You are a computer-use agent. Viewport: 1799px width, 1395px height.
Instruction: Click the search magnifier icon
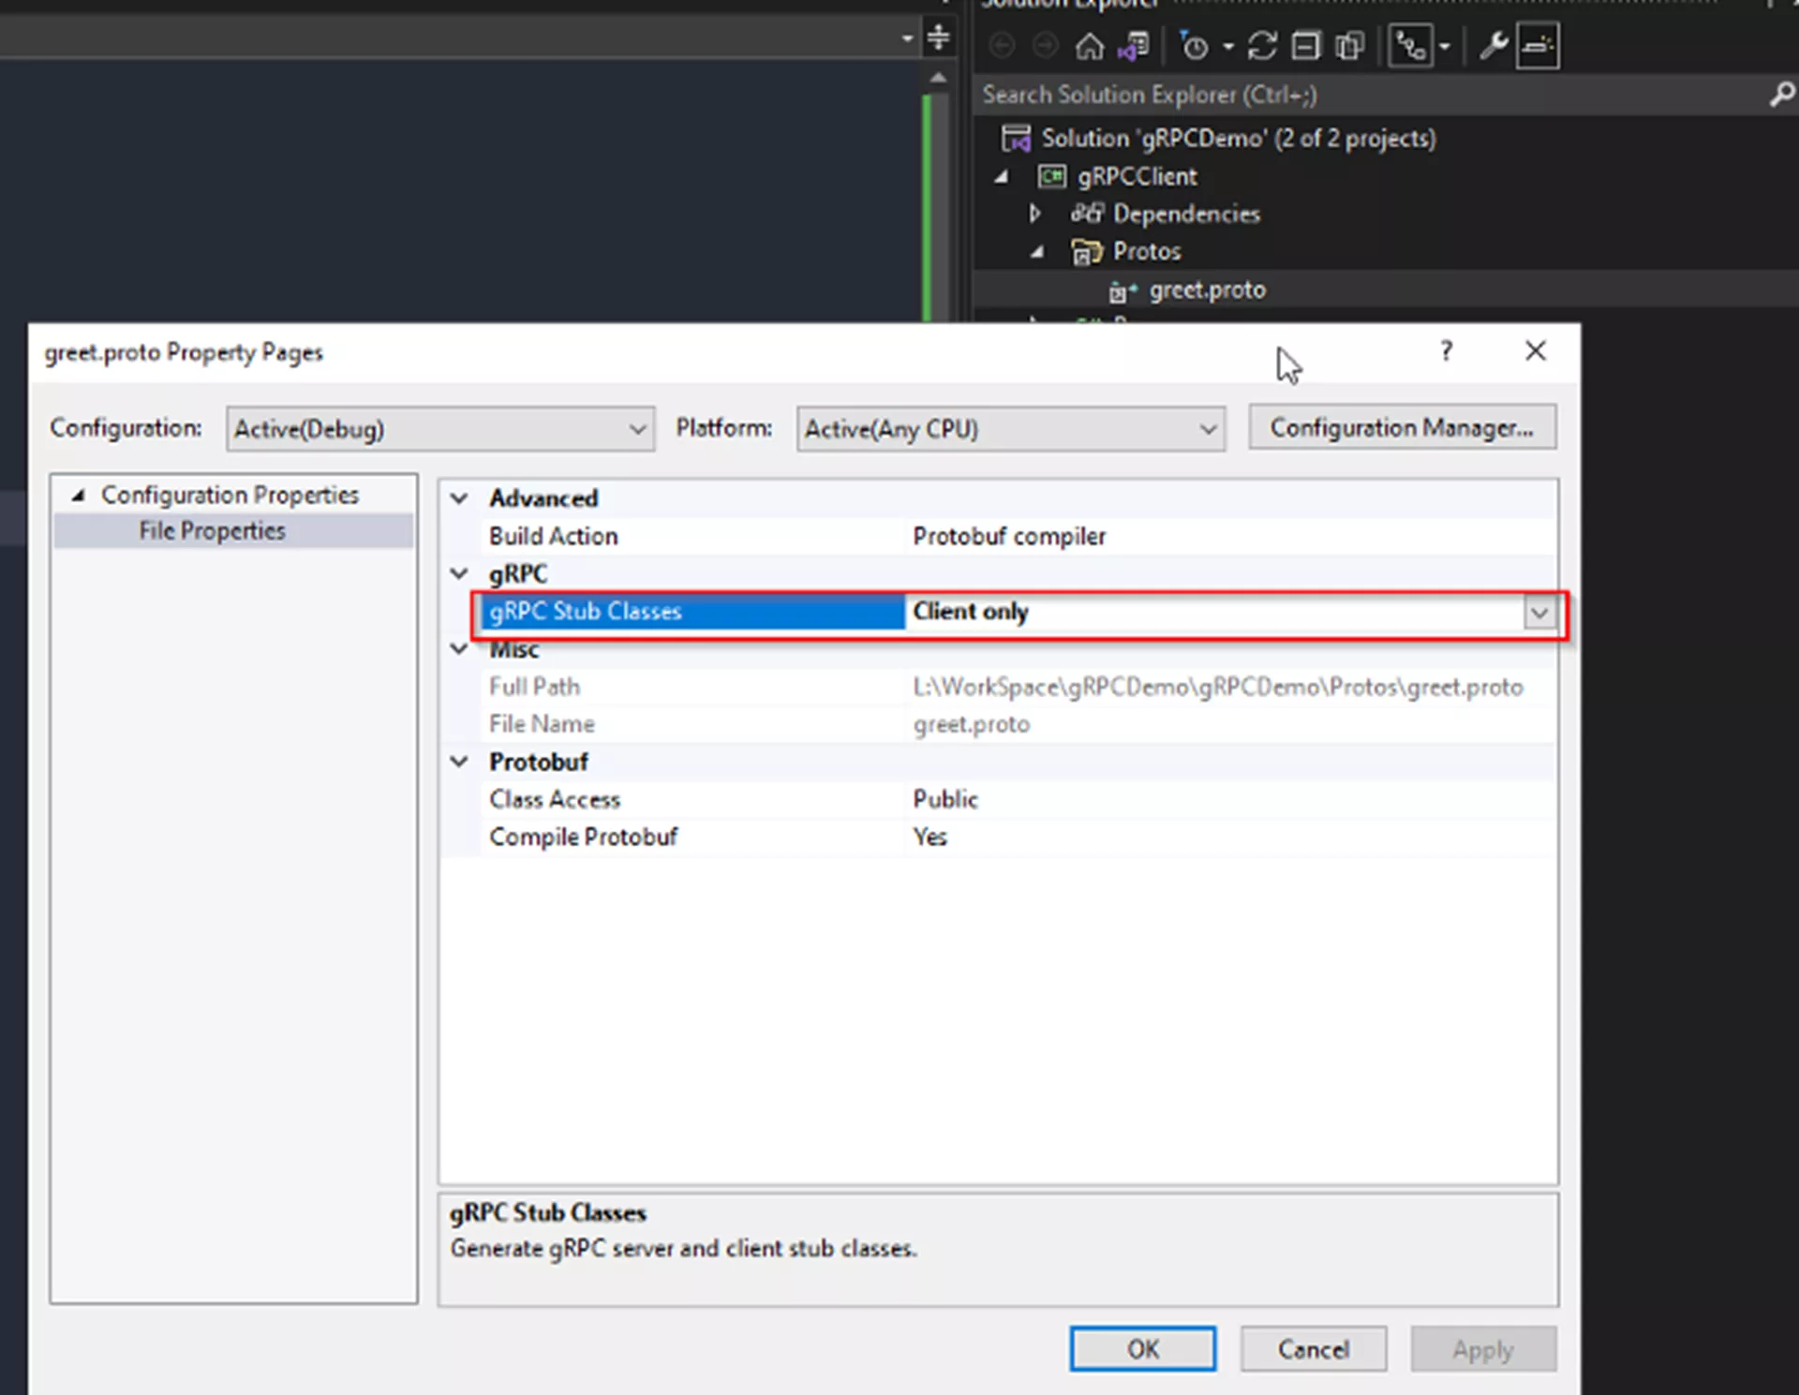[1781, 95]
